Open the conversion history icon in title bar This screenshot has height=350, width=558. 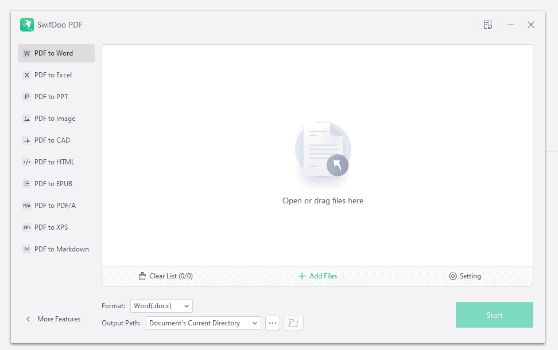488,25
